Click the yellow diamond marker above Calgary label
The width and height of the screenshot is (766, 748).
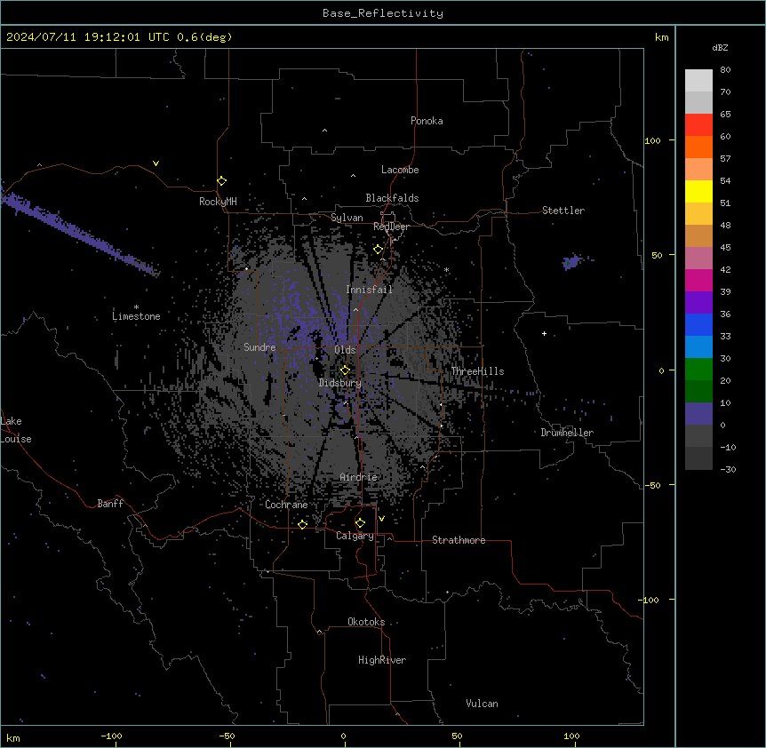pos(360,523)
